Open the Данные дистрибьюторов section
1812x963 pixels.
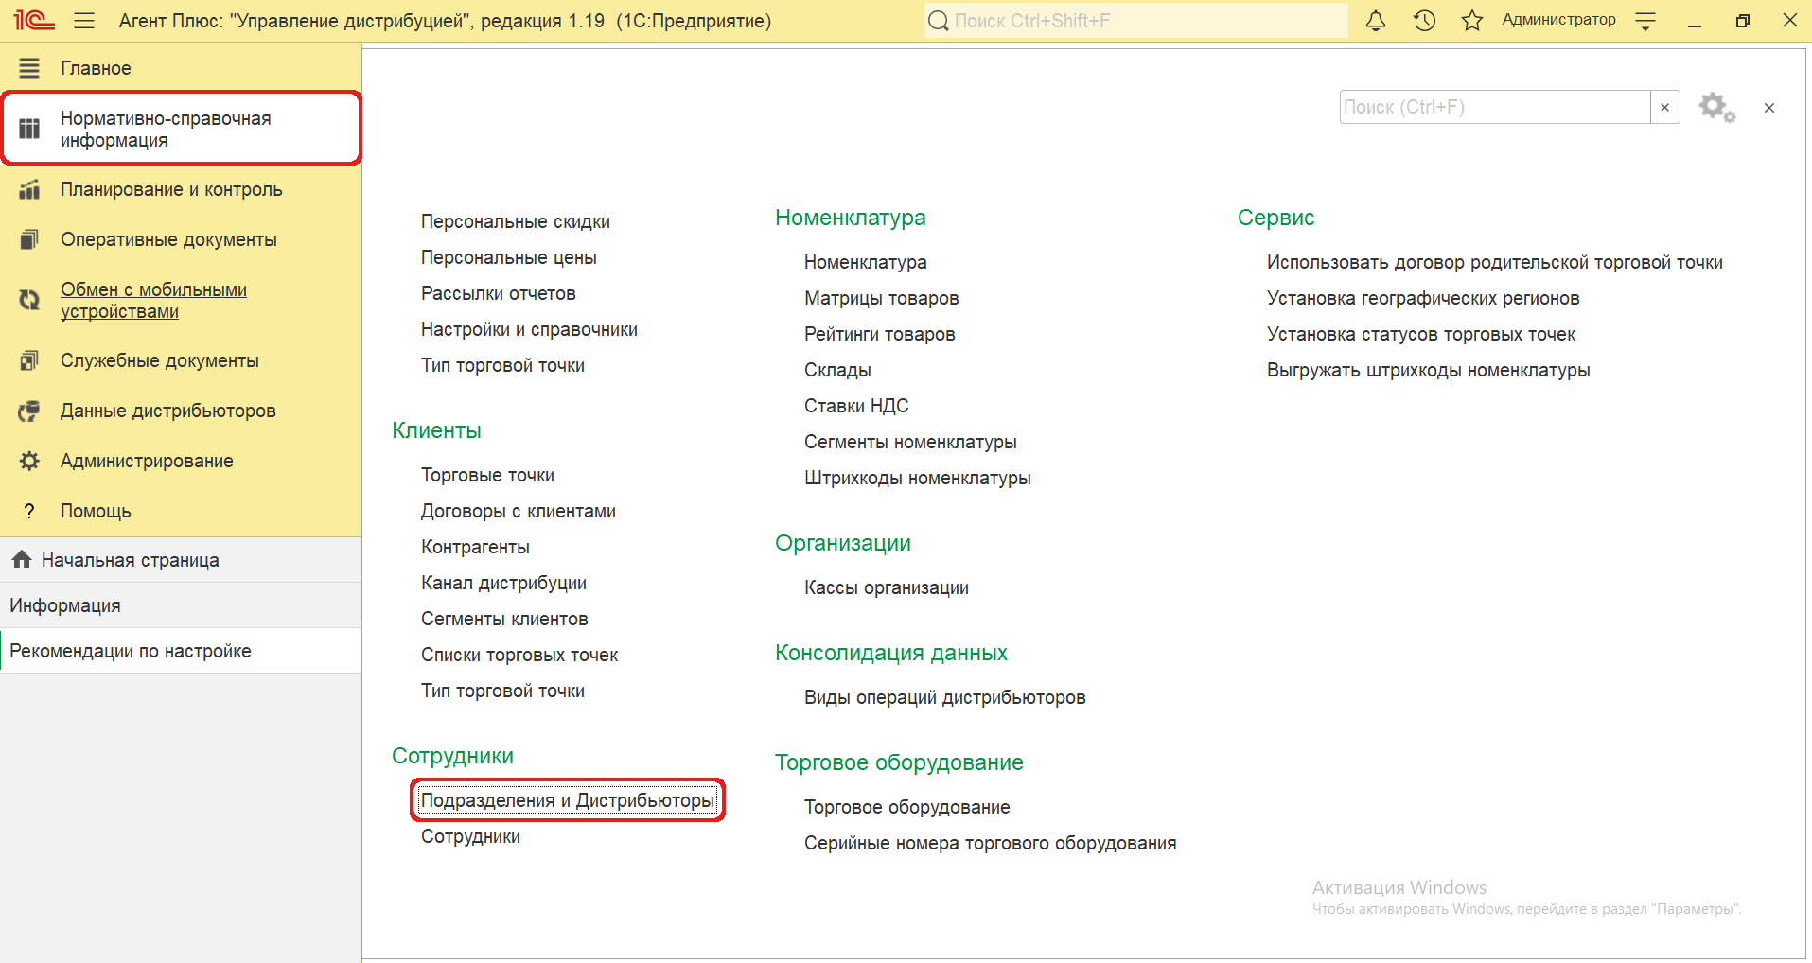(x=167, y=411)
